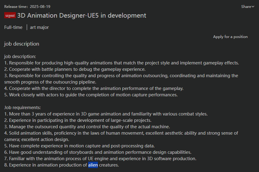Click the Job requirements: heading
This screenshot has height=172, width=259.
click(22, 108)
